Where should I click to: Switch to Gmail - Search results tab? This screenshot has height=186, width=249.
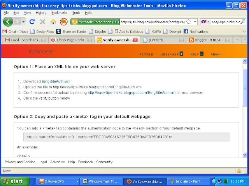coord(25,40)
